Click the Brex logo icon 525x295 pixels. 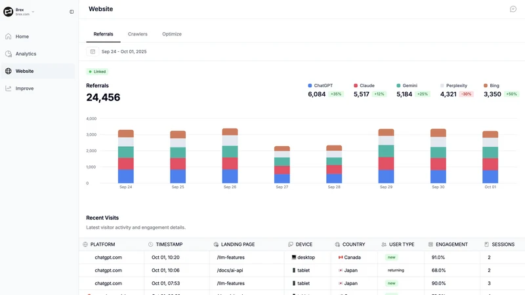pos(8,12)
